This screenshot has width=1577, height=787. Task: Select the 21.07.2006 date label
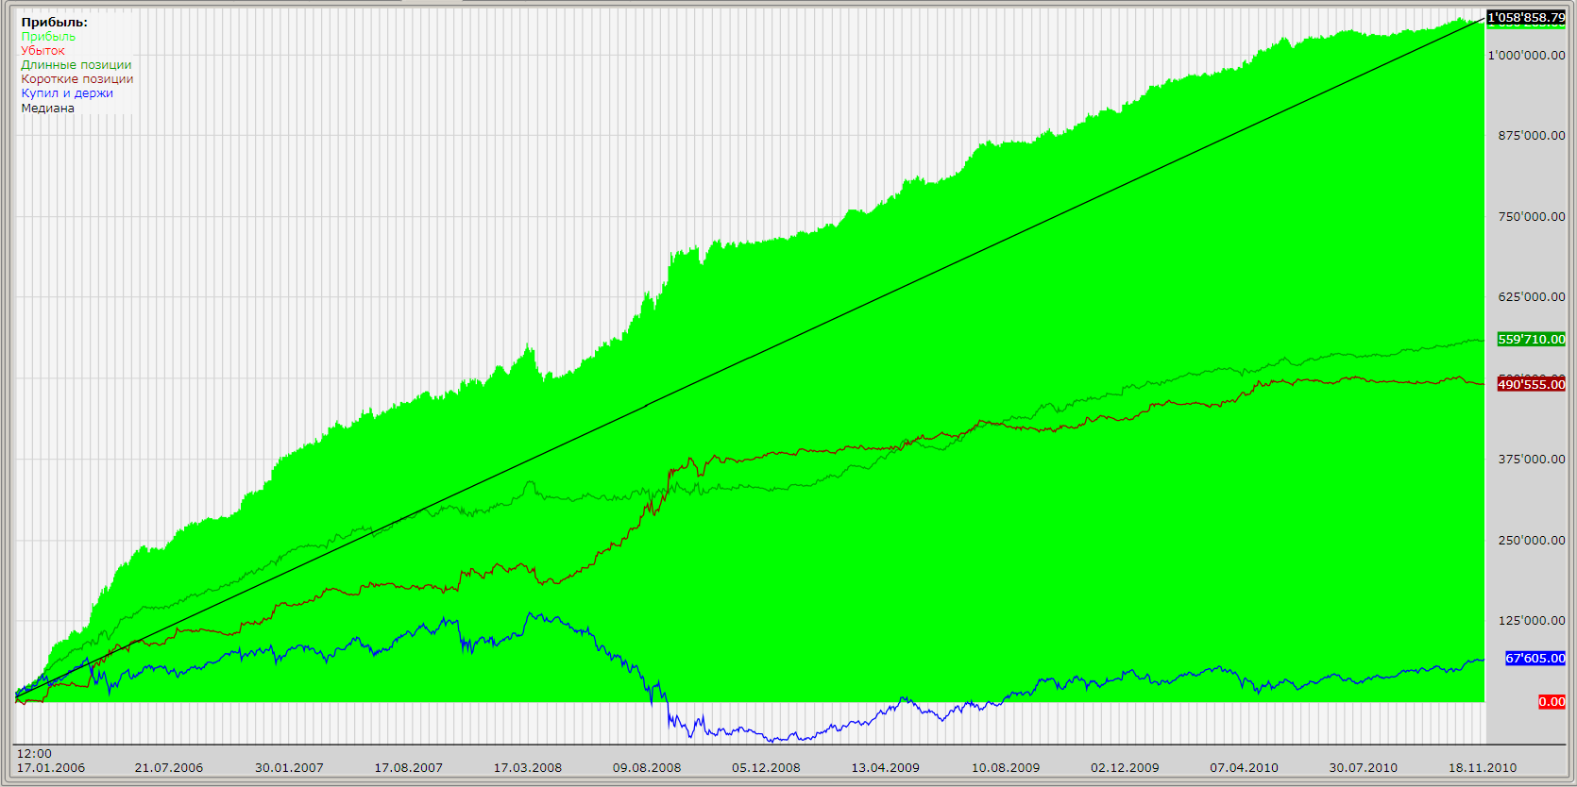click(169, 767)
